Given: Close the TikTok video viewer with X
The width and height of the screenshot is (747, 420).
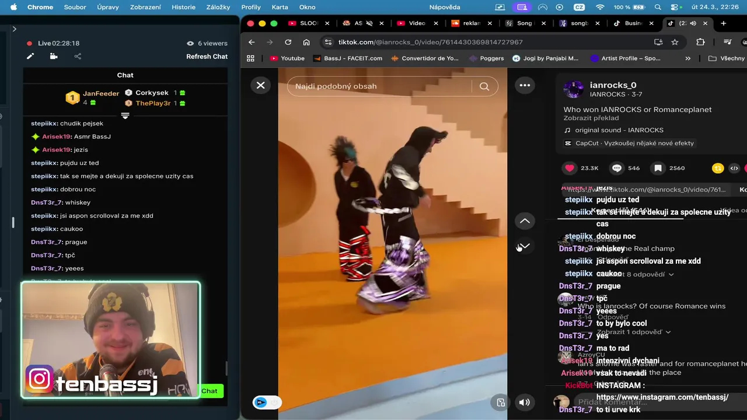Looking at the screenshot, I should point(260,85).
